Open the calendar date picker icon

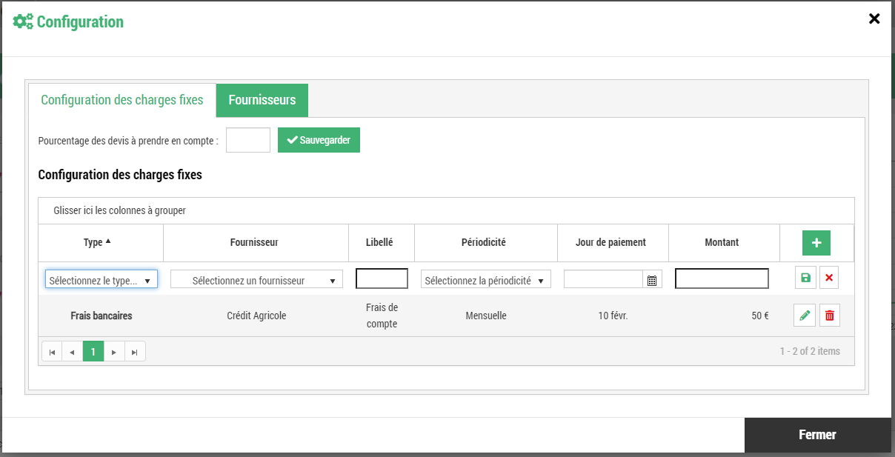tap(652, 280)
